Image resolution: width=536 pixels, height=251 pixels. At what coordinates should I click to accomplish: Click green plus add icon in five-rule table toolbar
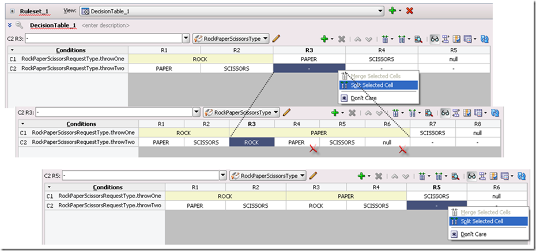324,39
